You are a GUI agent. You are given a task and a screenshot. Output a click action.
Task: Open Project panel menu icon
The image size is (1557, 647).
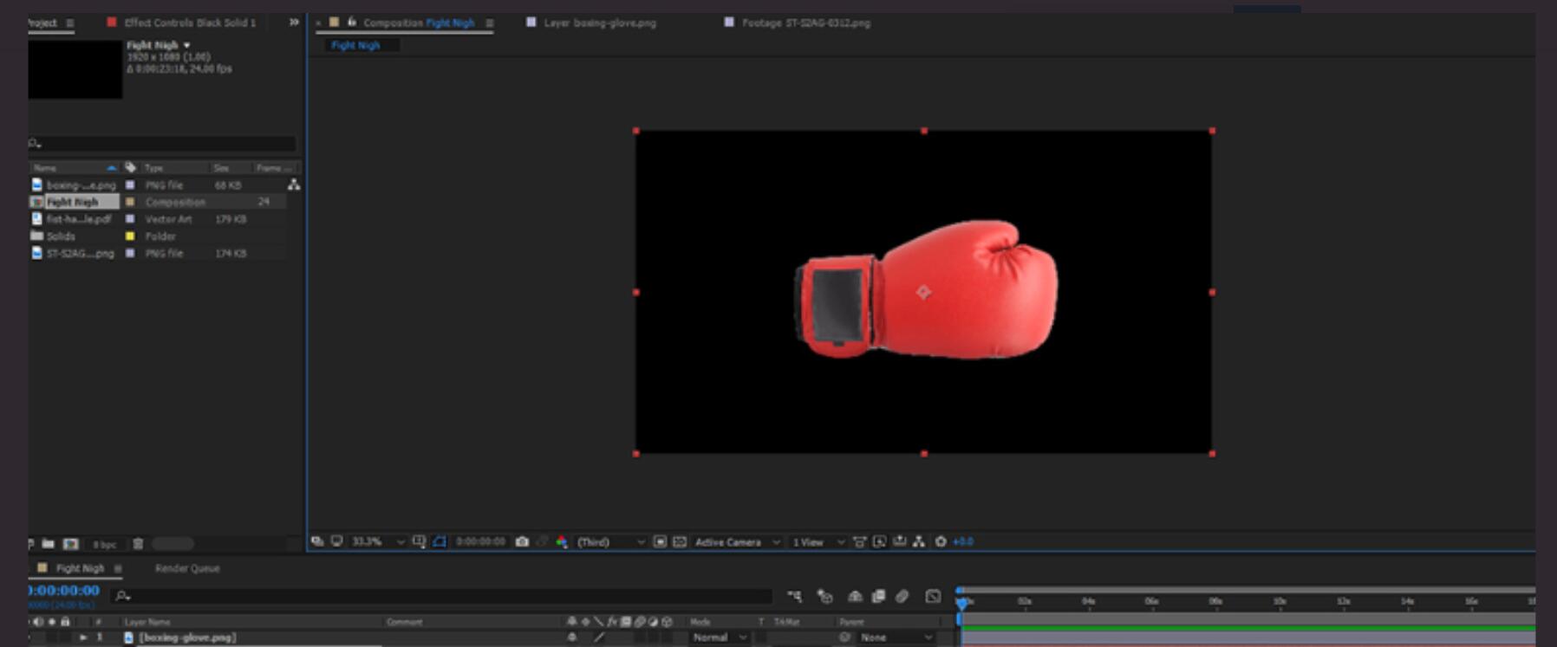70,23
